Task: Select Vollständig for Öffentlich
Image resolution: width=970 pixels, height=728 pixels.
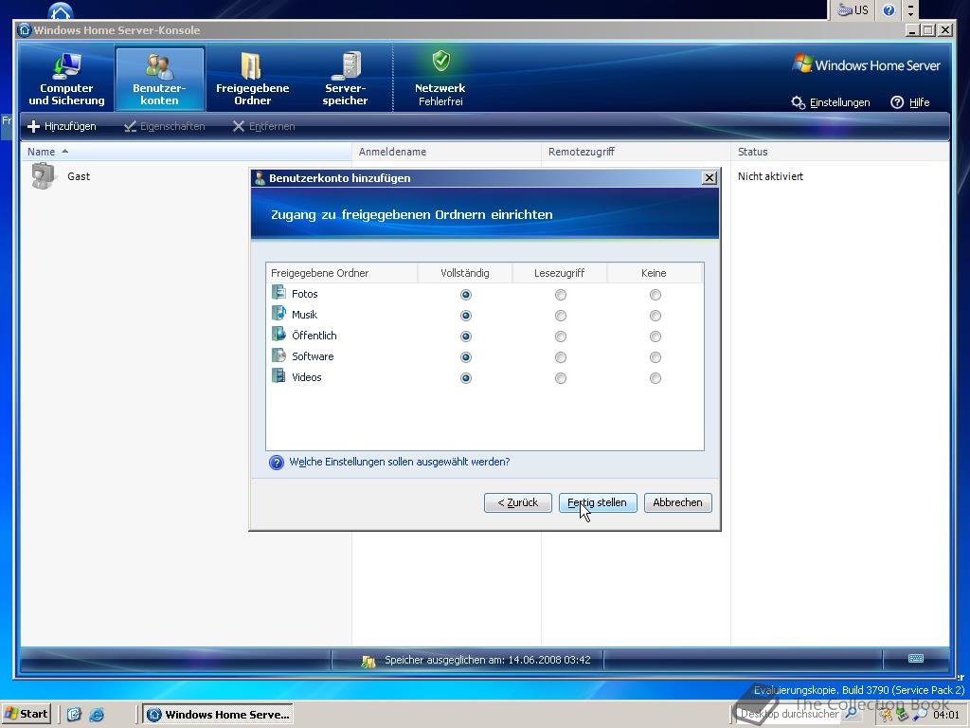Action: click(466, 337)
